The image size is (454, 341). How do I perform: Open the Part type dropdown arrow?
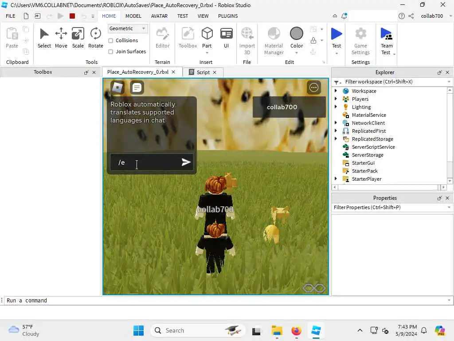[x=207, y=53]
